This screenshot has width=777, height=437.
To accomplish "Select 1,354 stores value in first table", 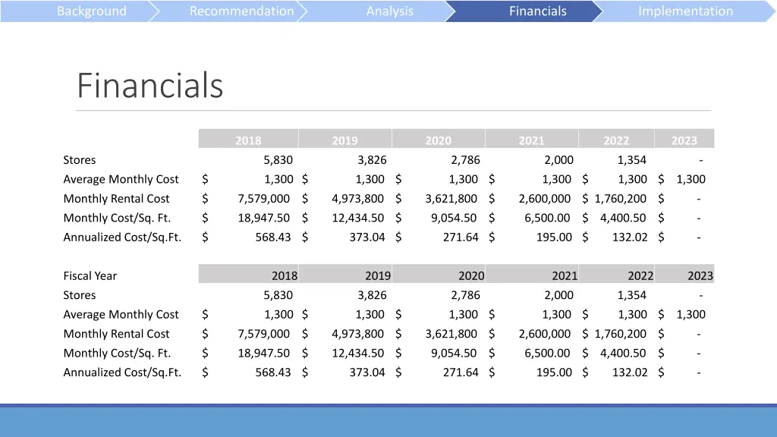I will [631, 160].
